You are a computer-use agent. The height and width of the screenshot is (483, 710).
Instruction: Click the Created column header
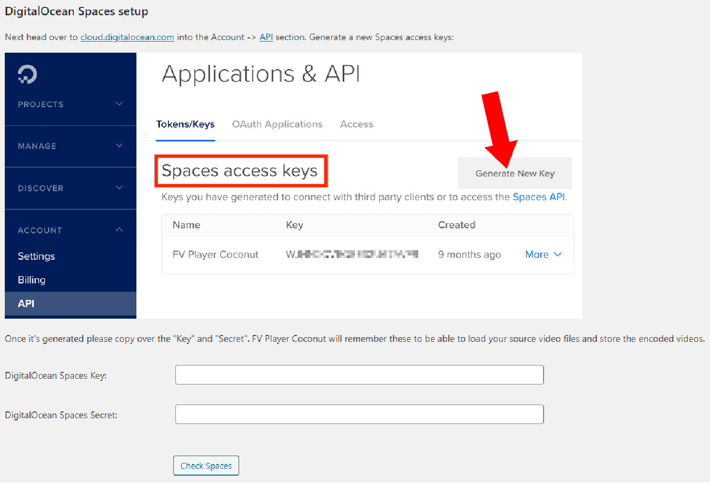point(457,225)
